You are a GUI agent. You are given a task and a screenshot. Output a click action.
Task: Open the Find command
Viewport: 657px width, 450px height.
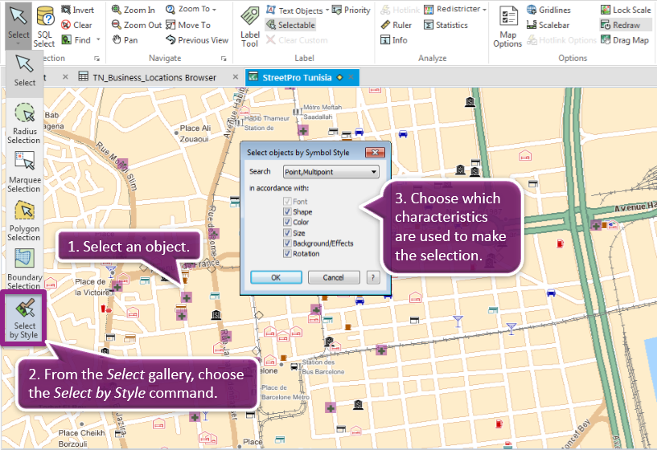click(76, 39)
